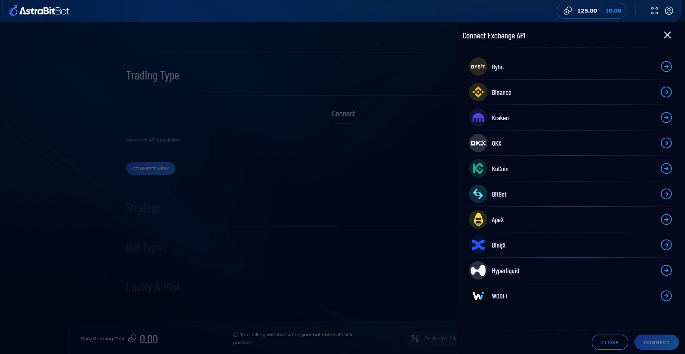Select the WOOFi exchange name
This screenshot has width=685, height=354.
coord(500,296)
